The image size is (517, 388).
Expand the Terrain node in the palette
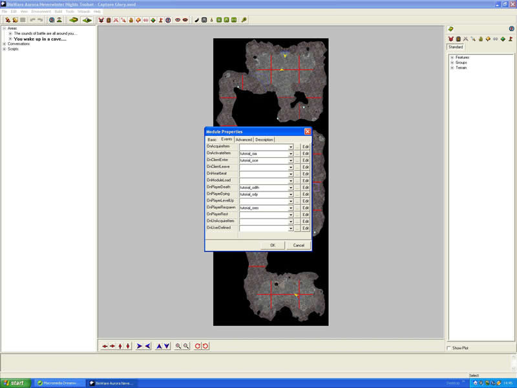coord(452,68)
